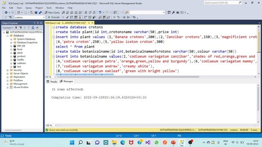Open the Tools menu
The height and width of the screenshot is (147, 262).
[49, 8]
